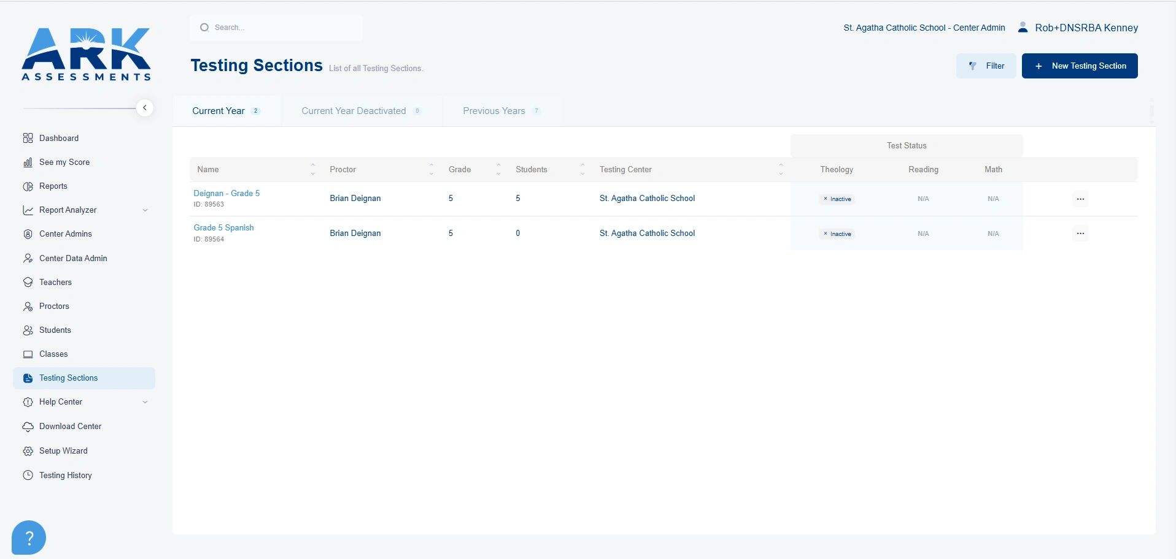
Task: Click the Setup Wizard gear icon
Action: [x=28, y=451]
